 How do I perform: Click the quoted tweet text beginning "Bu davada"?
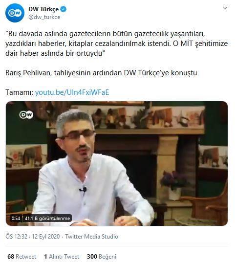pyautogui.click(x=116, y=44)
